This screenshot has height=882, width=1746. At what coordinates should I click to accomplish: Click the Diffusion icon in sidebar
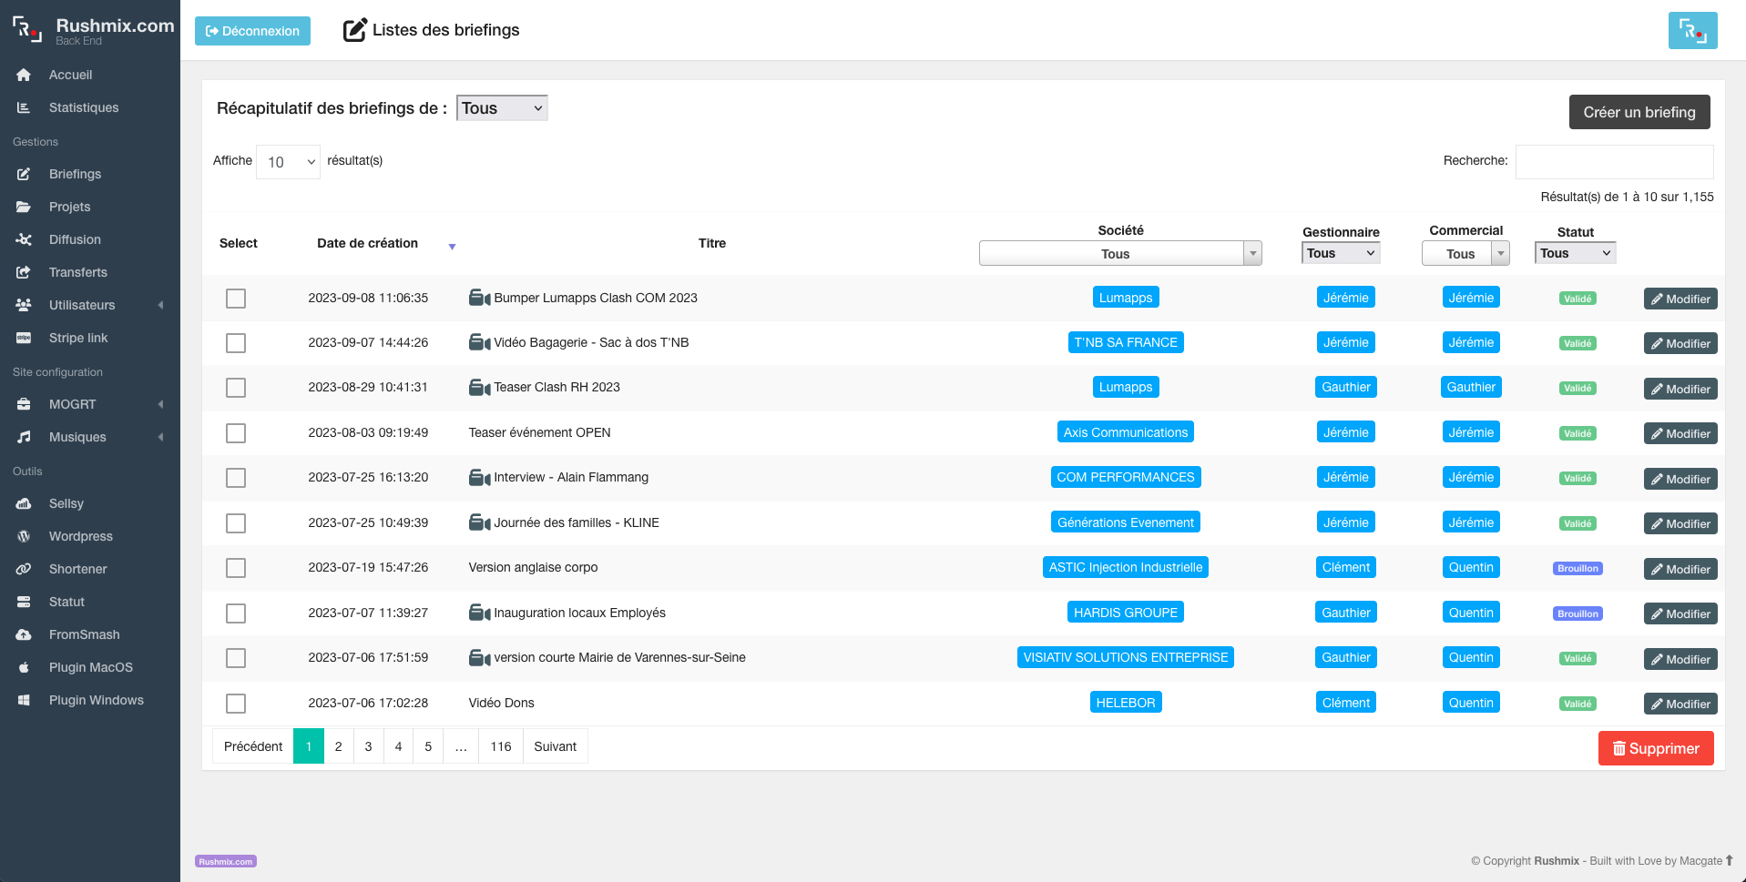tap(24, 239)
